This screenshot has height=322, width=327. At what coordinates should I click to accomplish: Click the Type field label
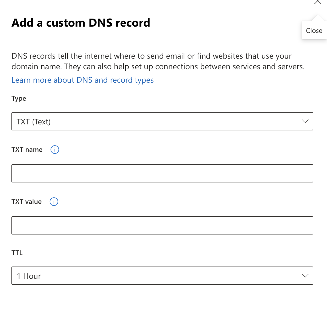click(19, 99)
